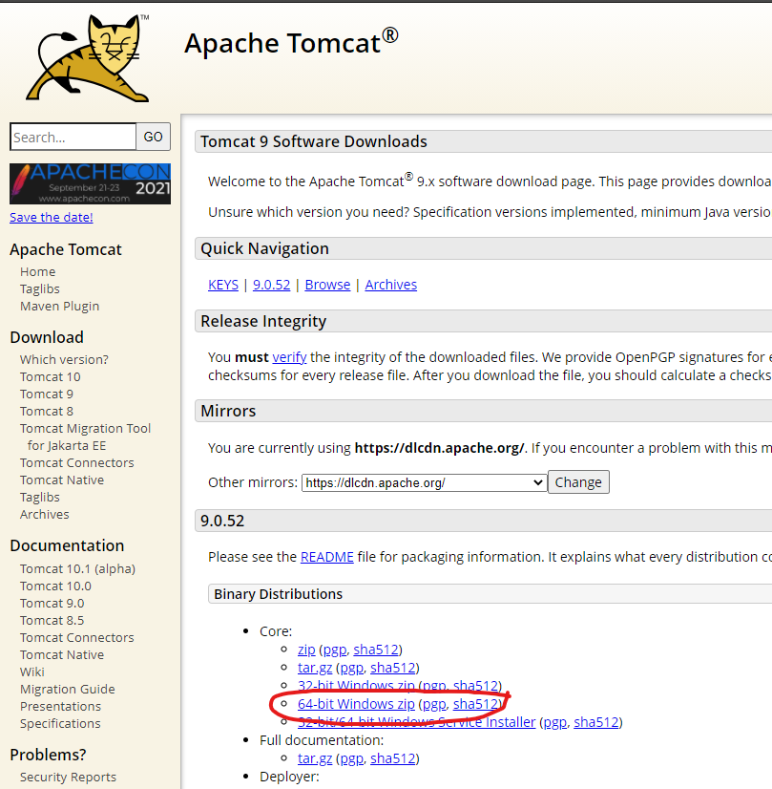Viewport: 772px width, 789px height.
Task: Open 'Which version?' sidebar link
Action: (x=64, y=360)
